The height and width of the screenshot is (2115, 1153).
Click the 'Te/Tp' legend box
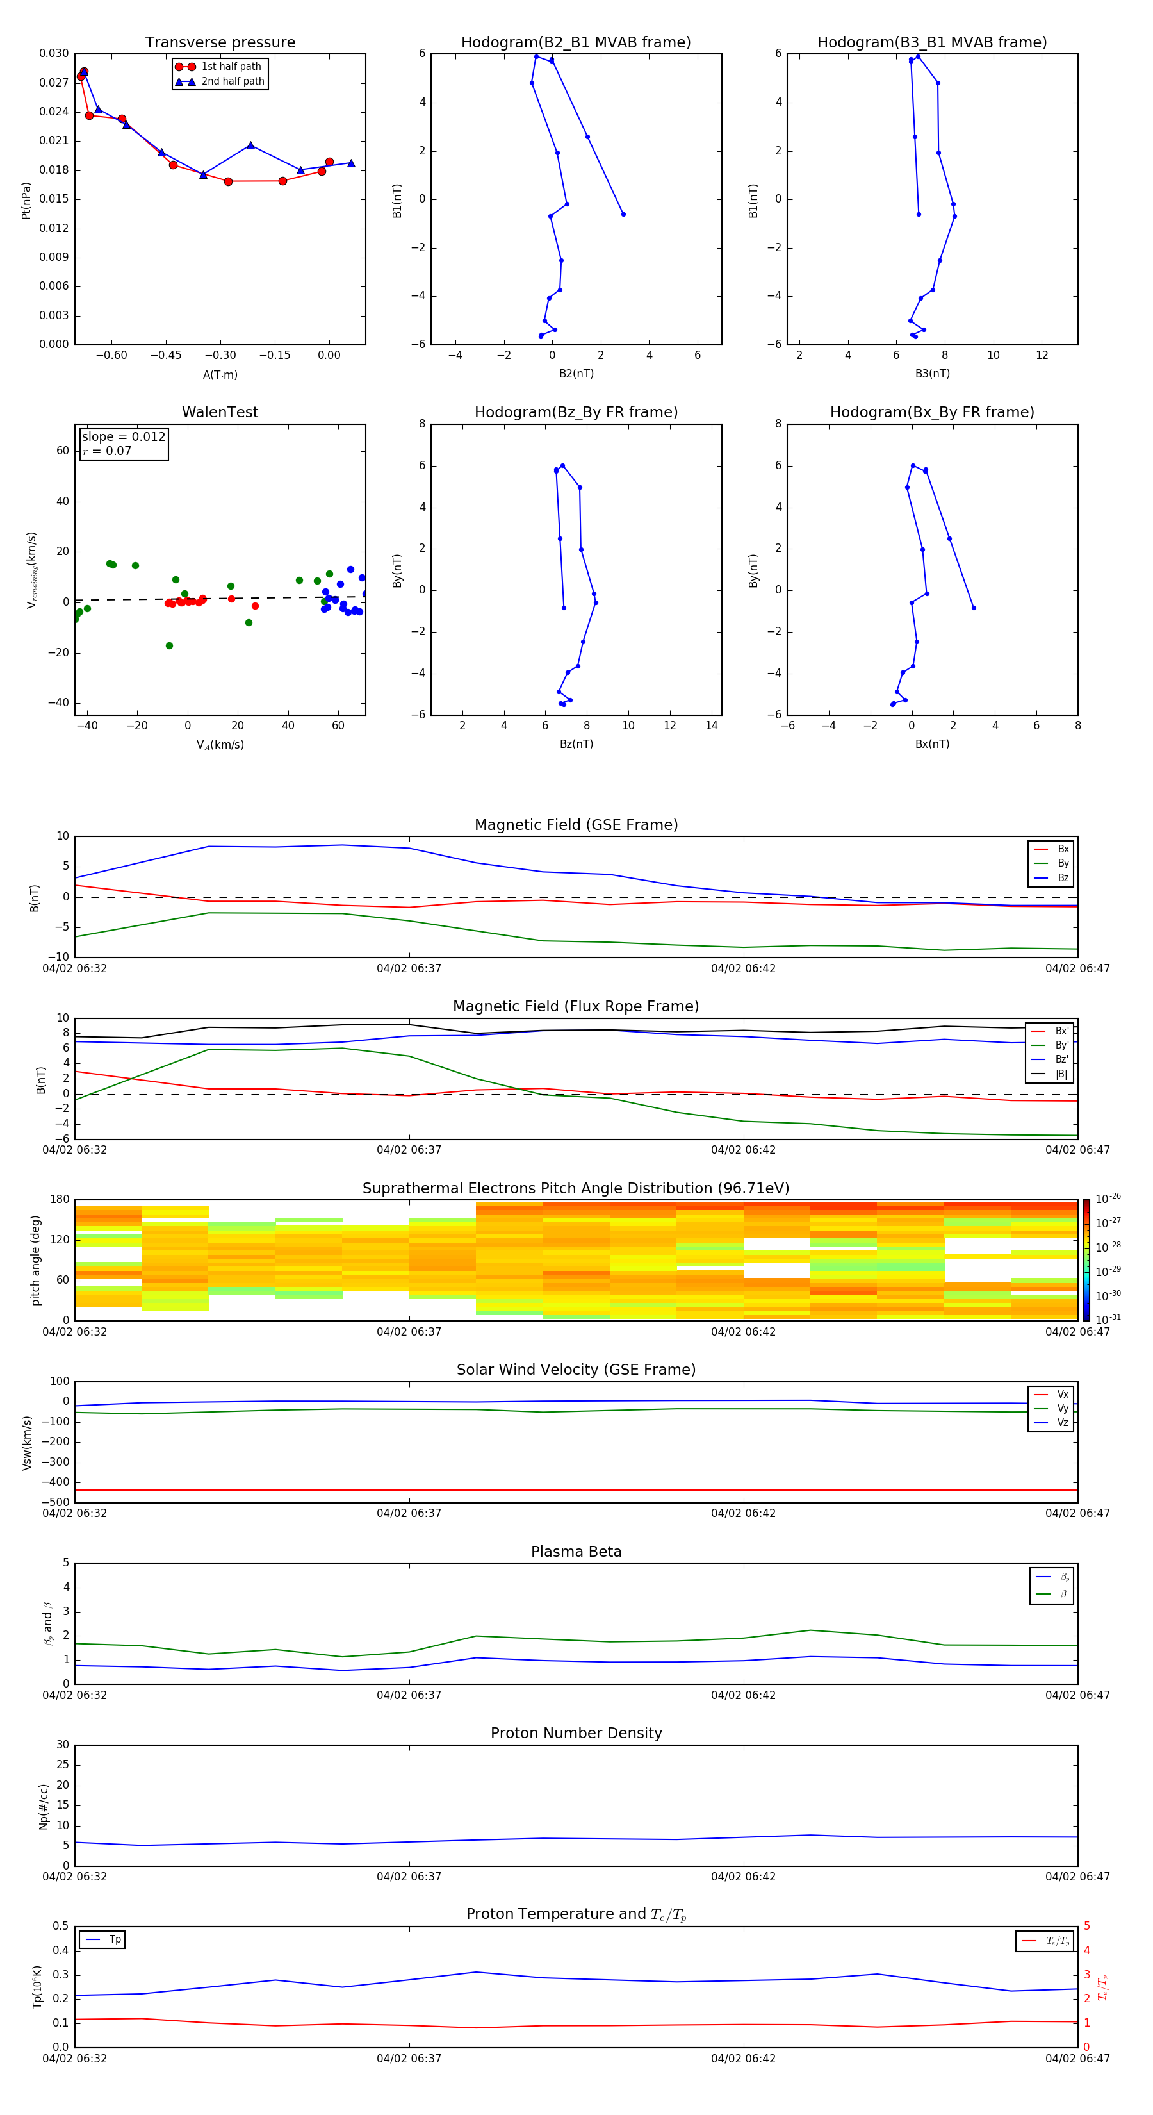click(1044, 1942)
